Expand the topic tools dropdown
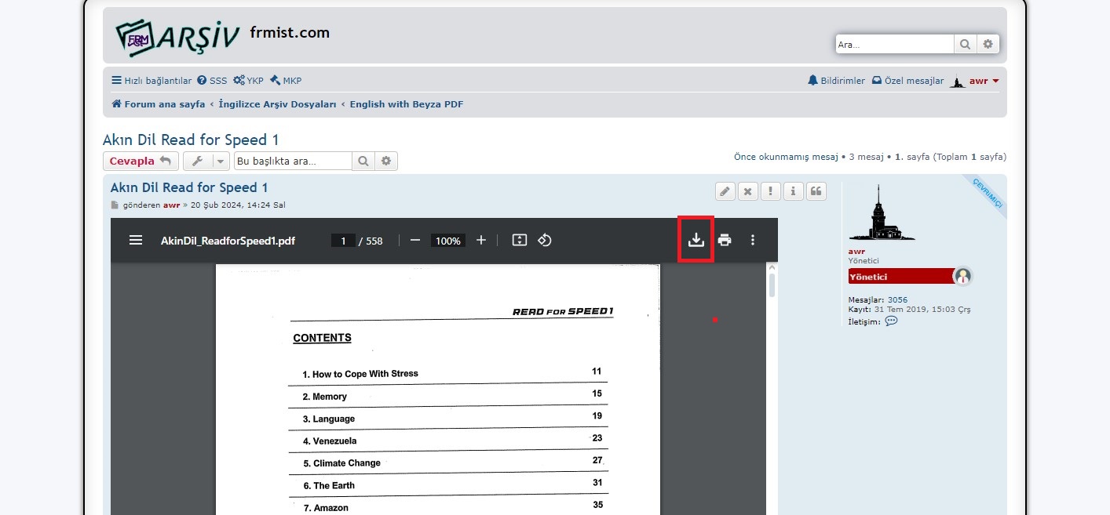 pos(207,161)
